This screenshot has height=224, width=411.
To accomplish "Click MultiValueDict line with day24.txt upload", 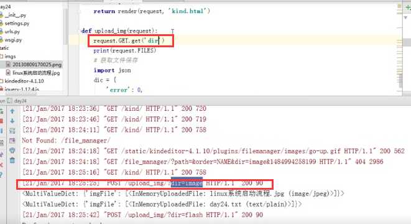I will click(x=162, y=204).
